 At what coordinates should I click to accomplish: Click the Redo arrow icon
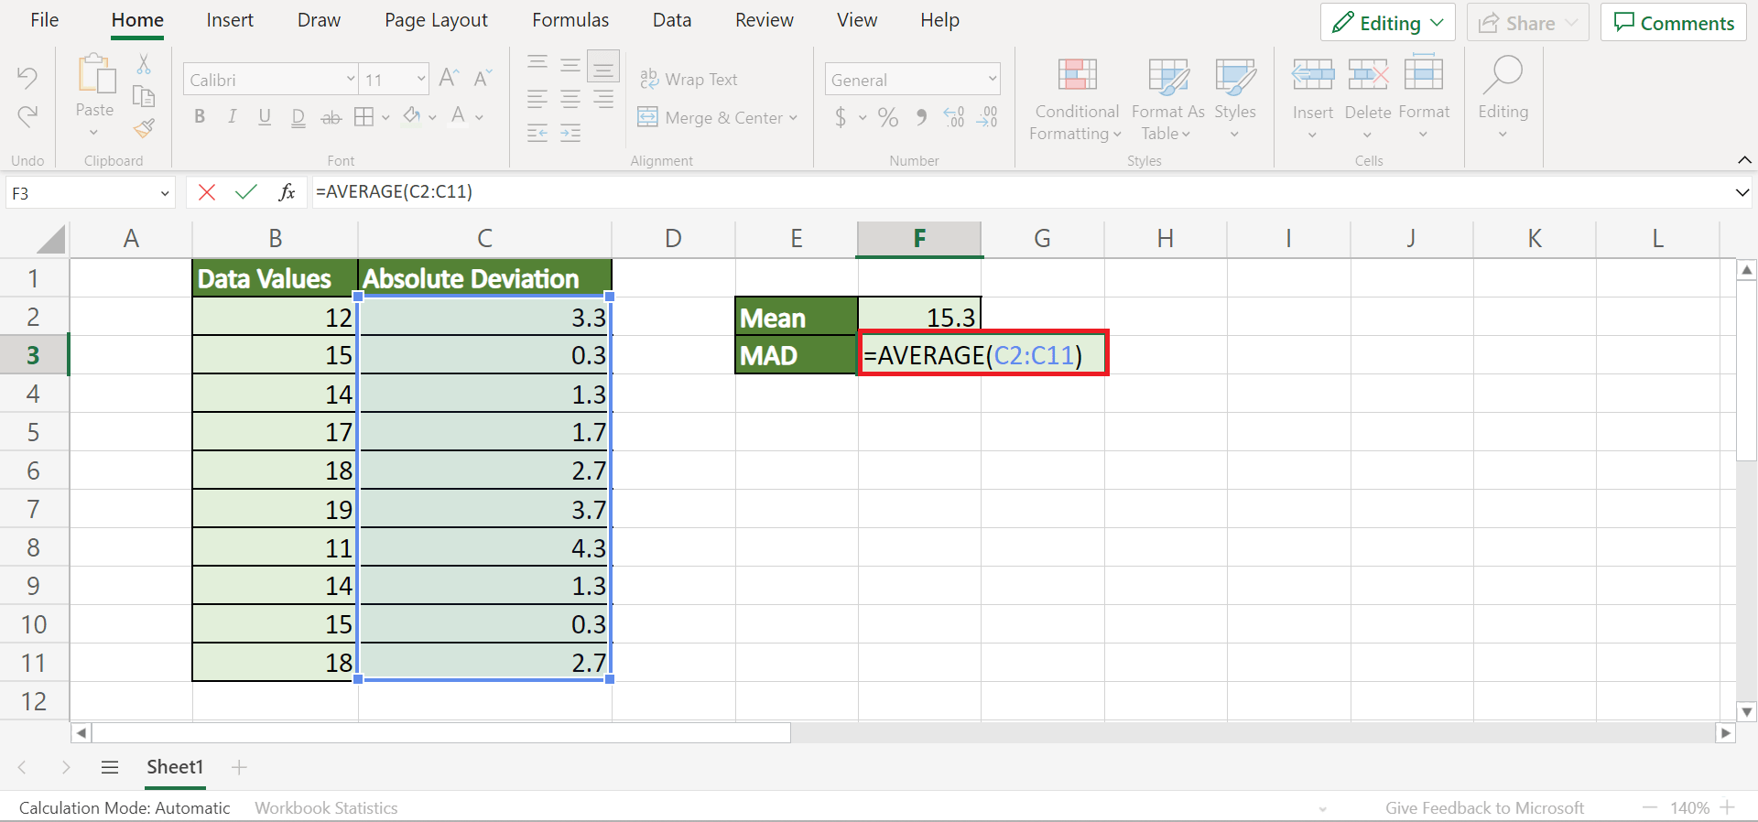coord(27,116)
